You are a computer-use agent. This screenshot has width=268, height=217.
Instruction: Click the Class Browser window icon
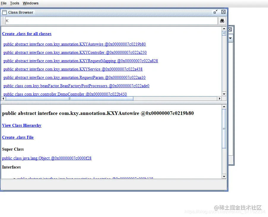tap(4, 13)
